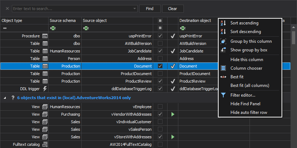Click the green arrow for vVendorWithAddresses
Screen dimensions: 297x148
coord(173,114)
